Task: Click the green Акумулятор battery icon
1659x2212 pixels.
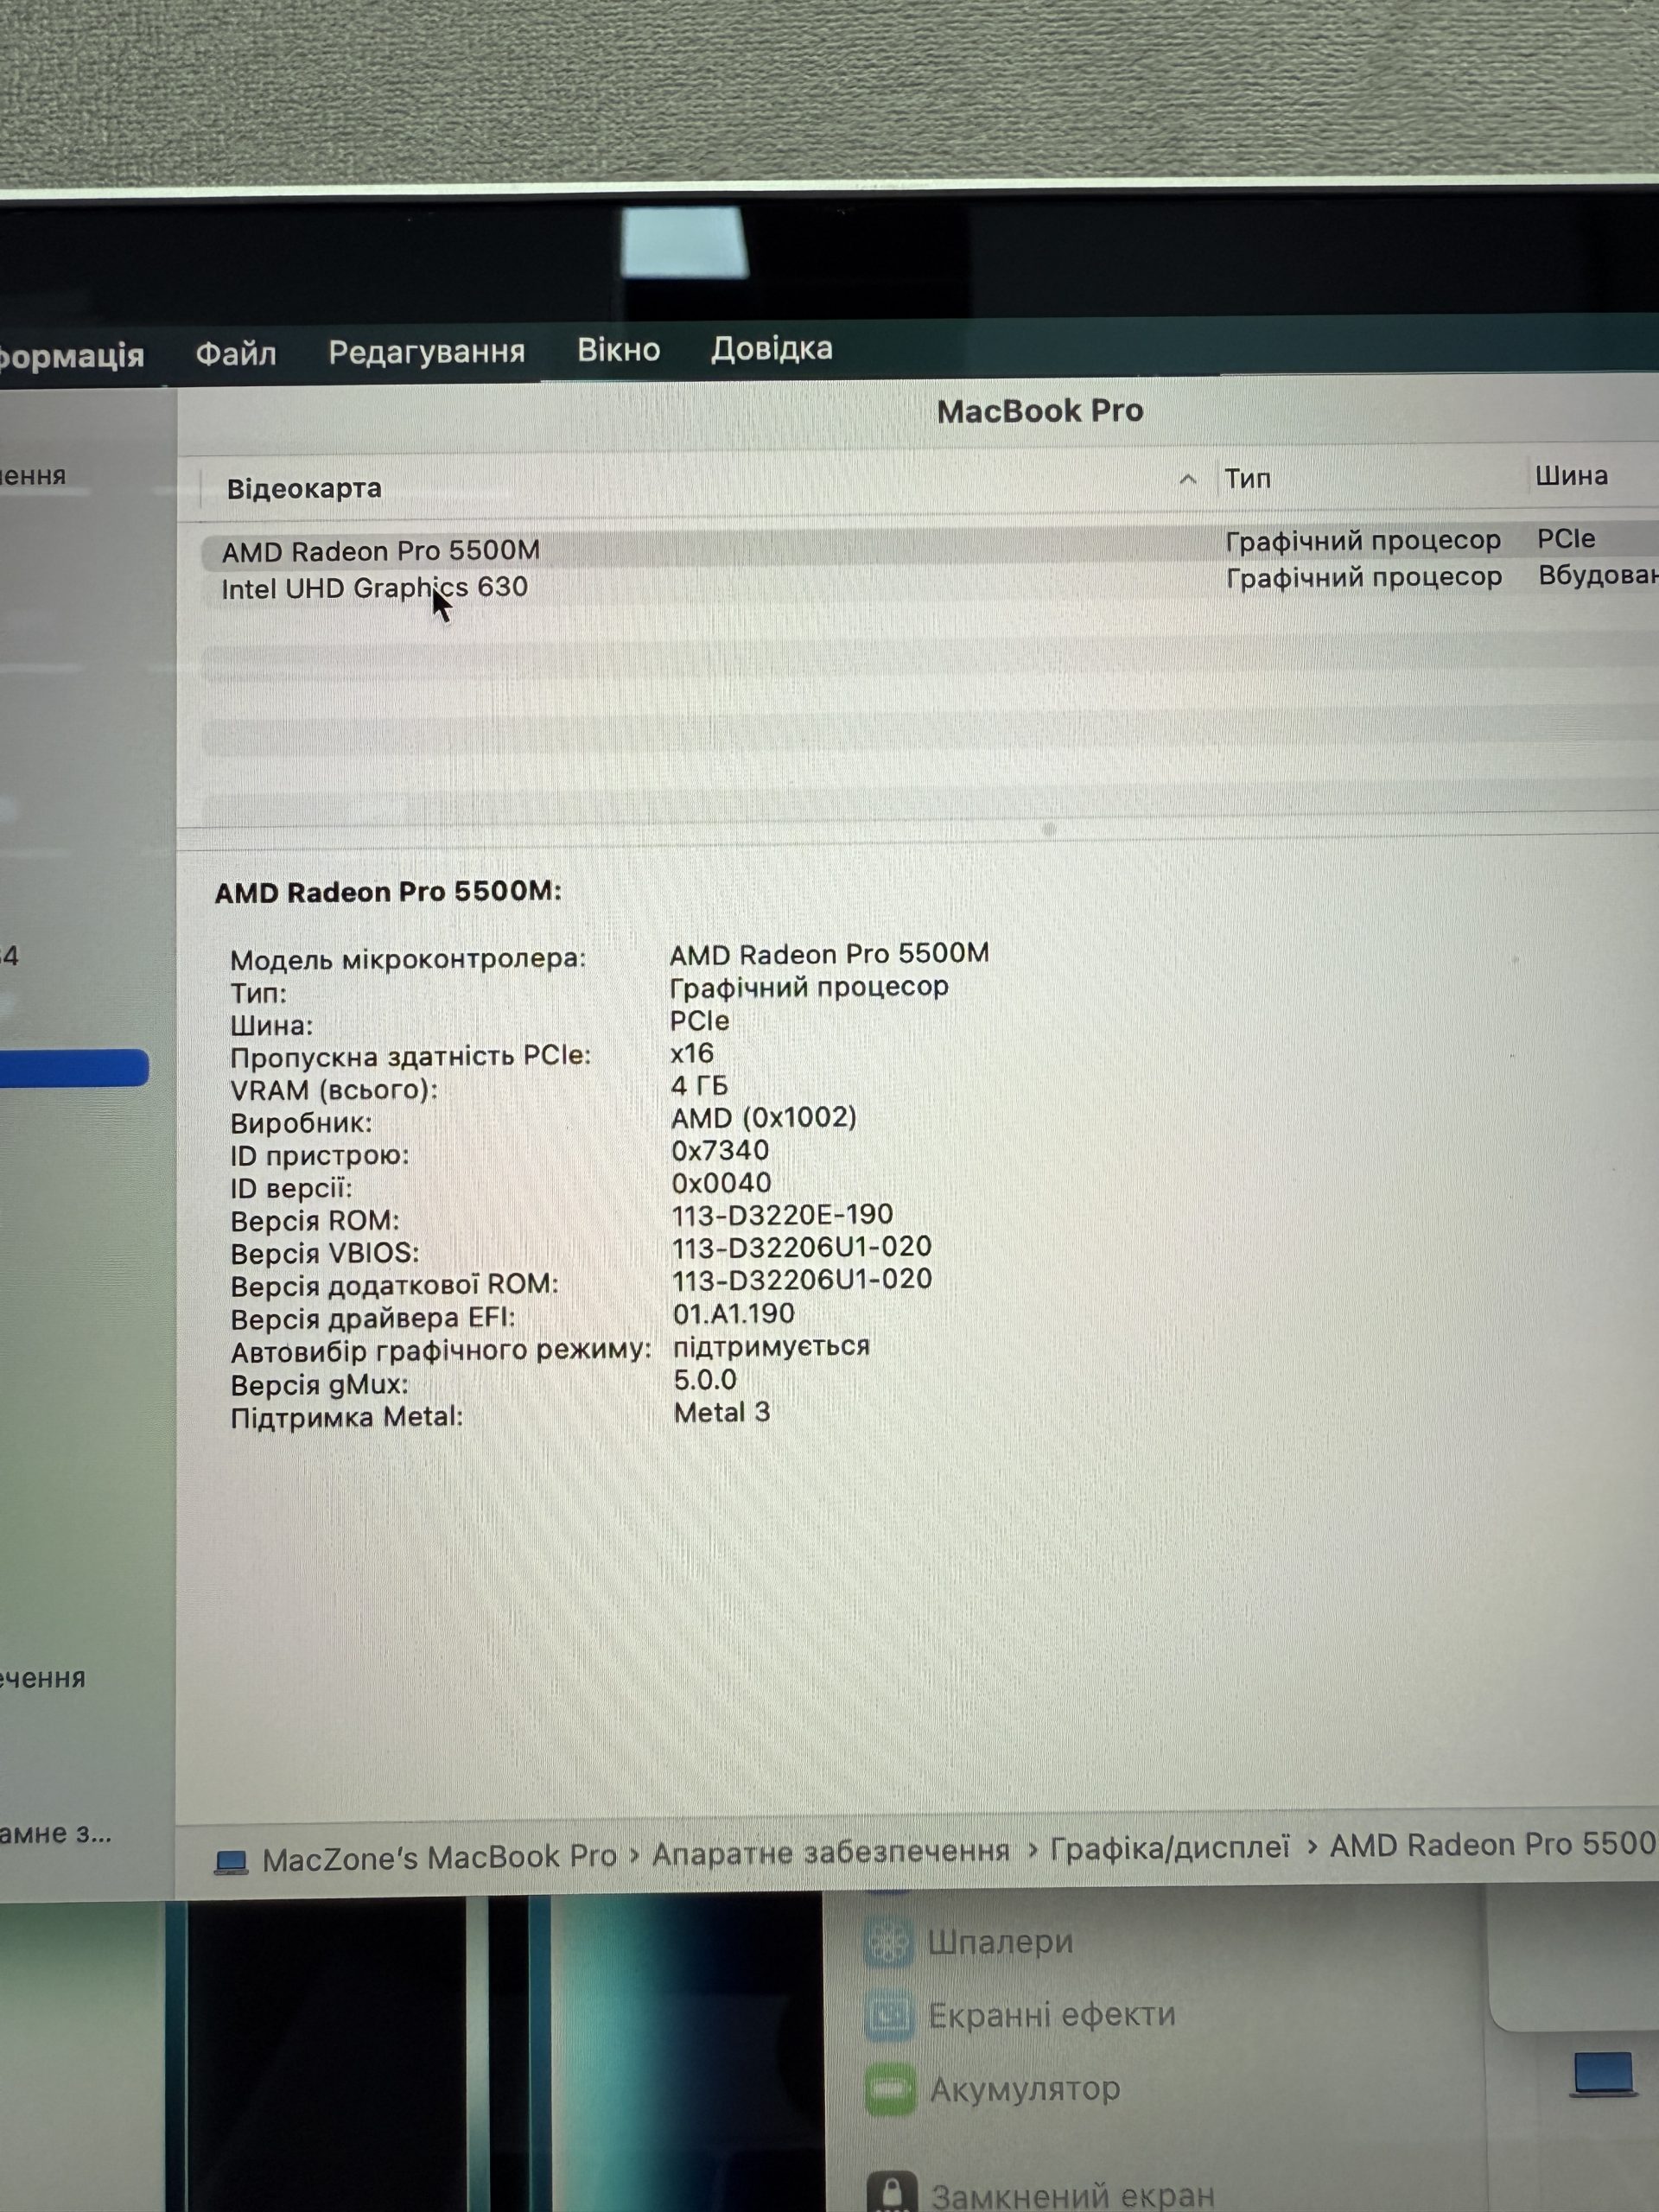Action: [x=890, y=2091]
